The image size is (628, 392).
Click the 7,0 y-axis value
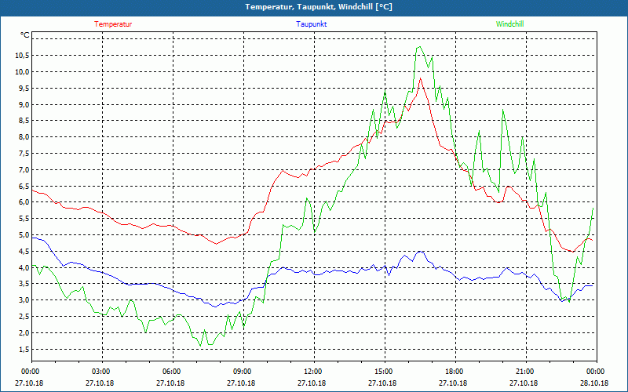[x=24, y=170]
